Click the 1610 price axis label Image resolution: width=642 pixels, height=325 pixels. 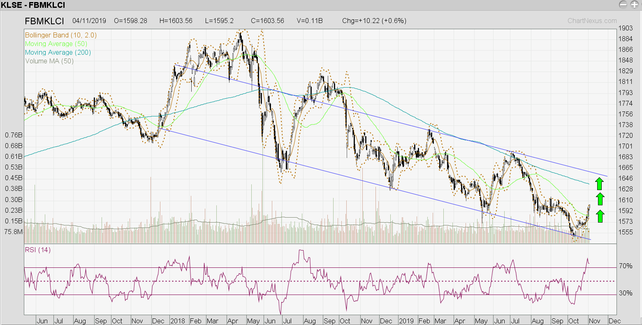point(626,200)
